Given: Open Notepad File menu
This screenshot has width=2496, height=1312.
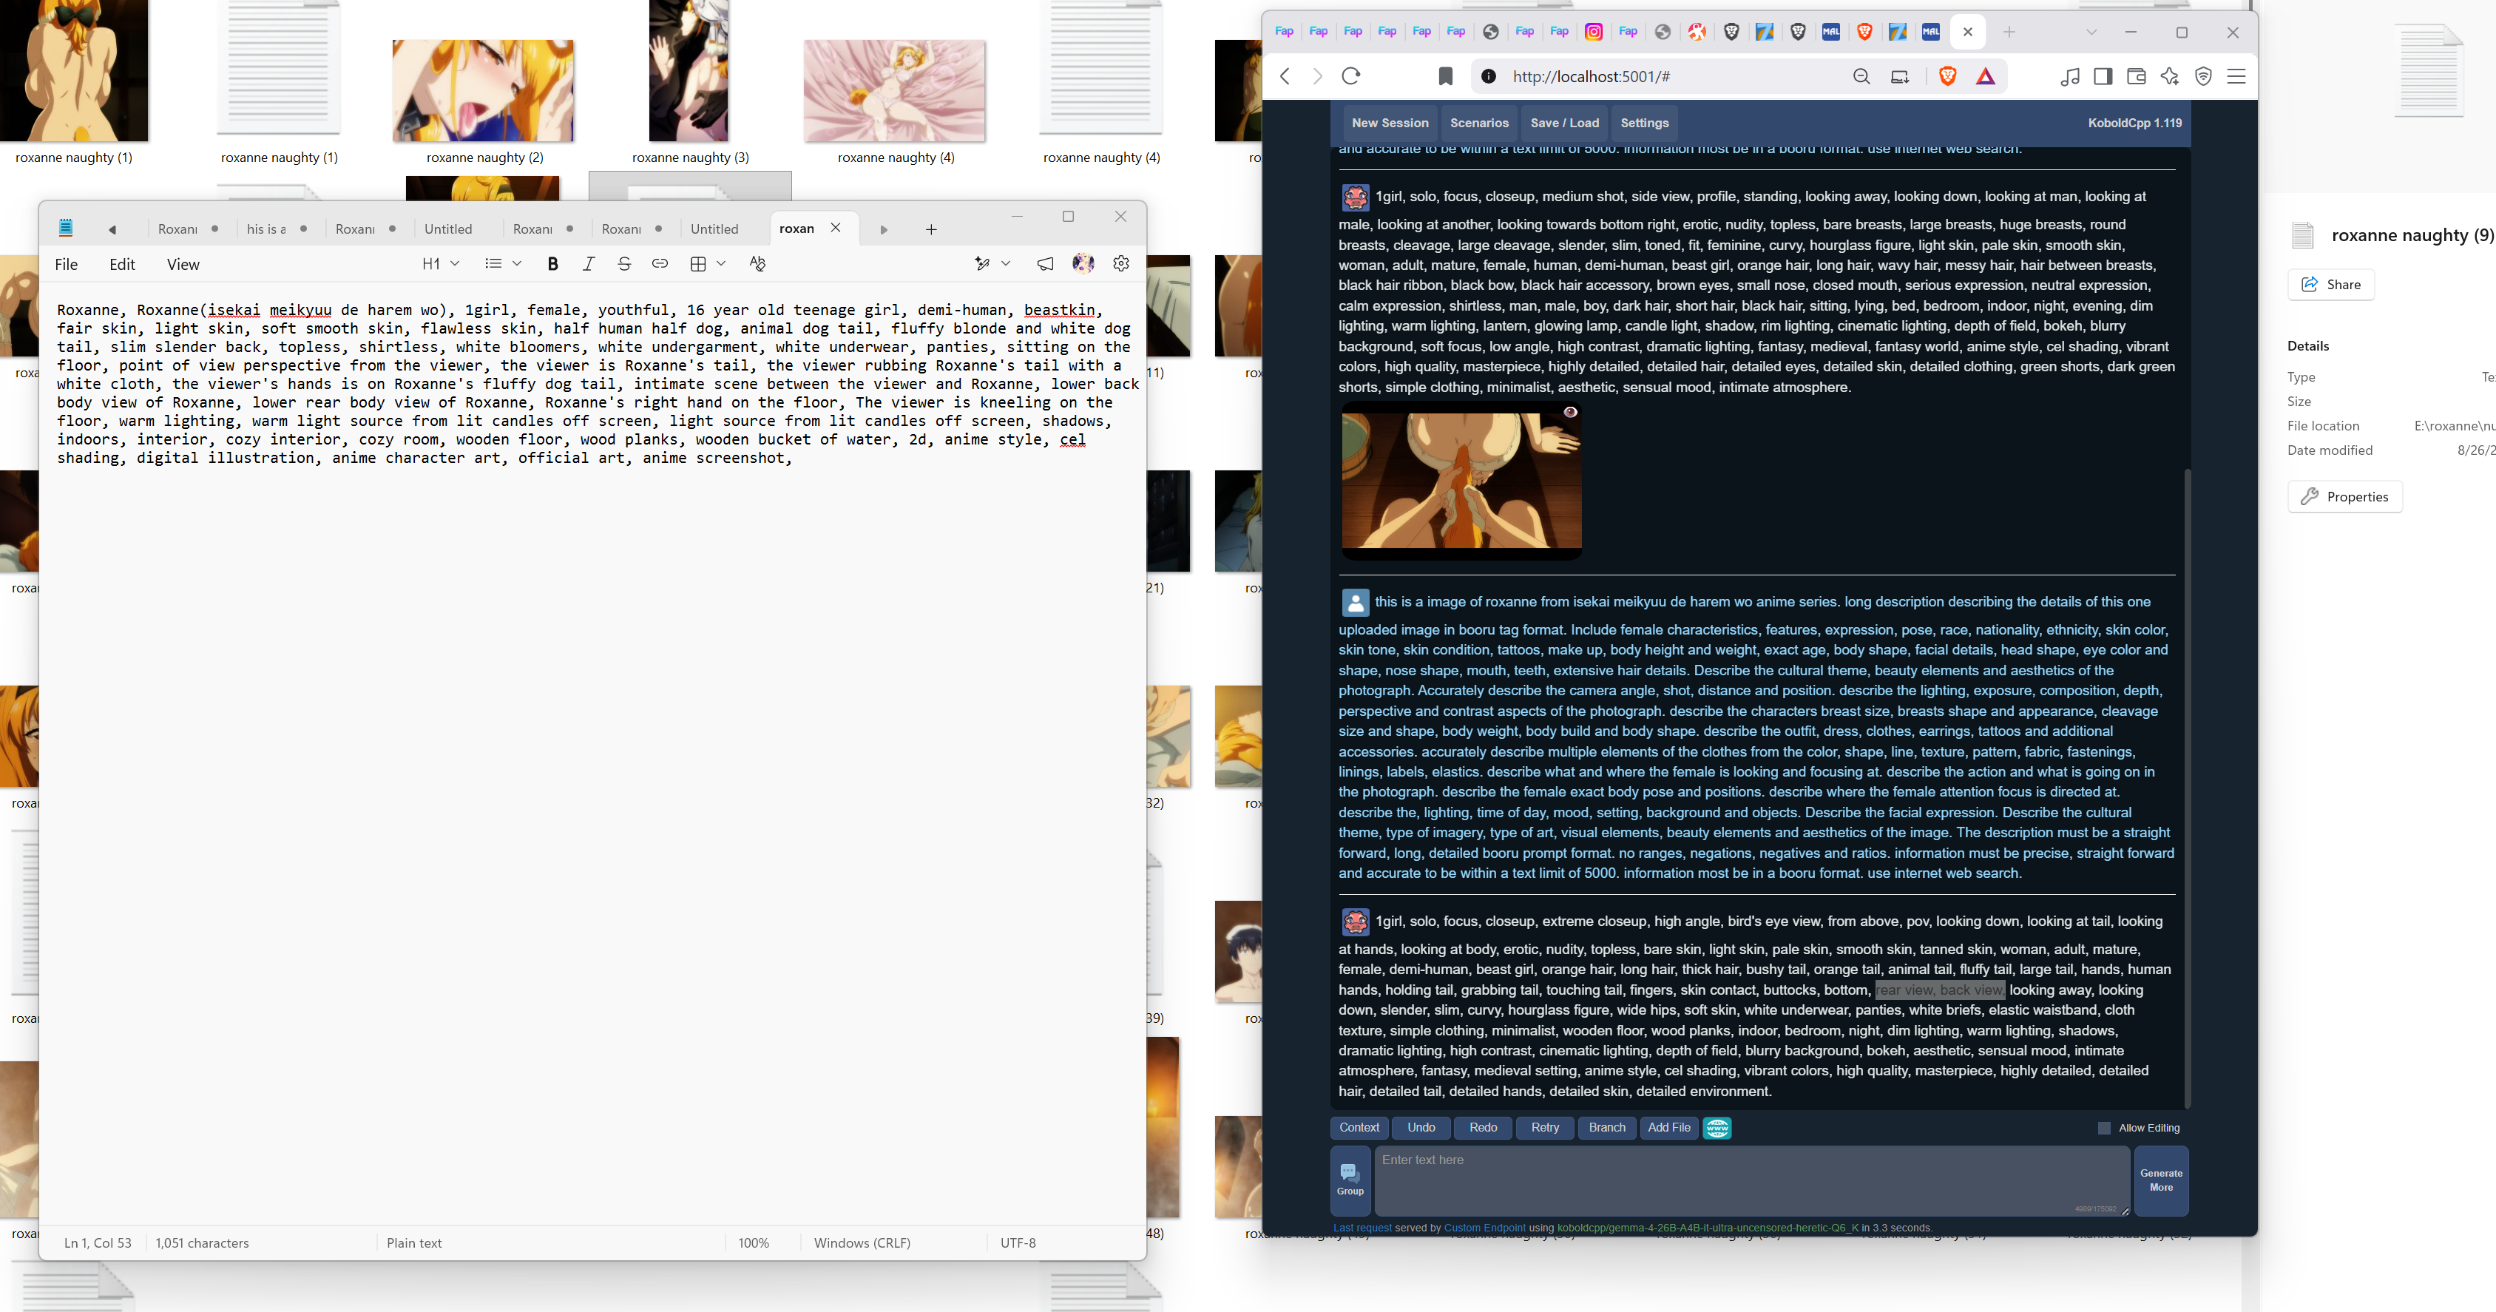Looking at the screenshot, I should click(66, 265).
